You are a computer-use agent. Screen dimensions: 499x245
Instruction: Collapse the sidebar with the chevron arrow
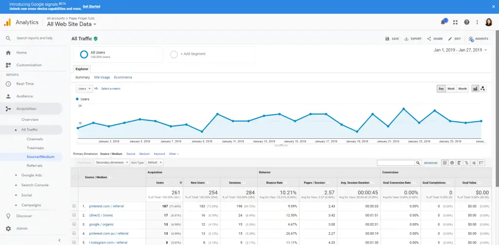59,240
